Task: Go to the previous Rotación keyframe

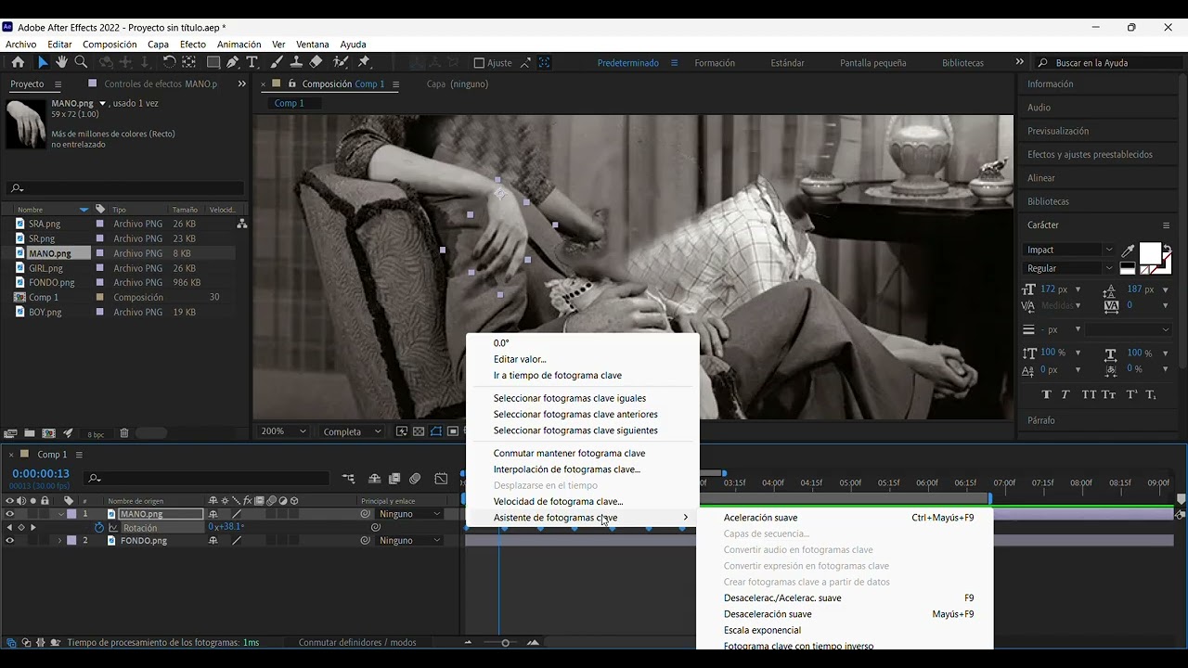Action: pyautogui.click(x=9, y=527)
